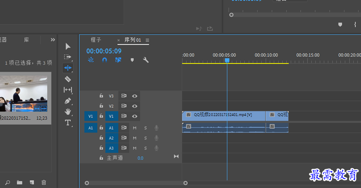Viewport: 361px width, 188px height.
Task: Toggle lock on track A1
Action: [x=101, y=127]
